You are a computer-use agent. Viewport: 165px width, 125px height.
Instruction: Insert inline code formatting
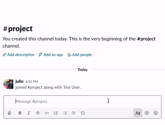coord(47,113)
